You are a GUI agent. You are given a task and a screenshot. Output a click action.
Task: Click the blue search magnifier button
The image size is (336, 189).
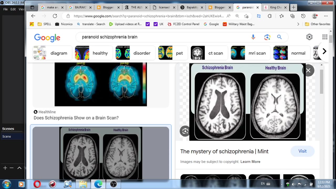click(x=279, y=37)
